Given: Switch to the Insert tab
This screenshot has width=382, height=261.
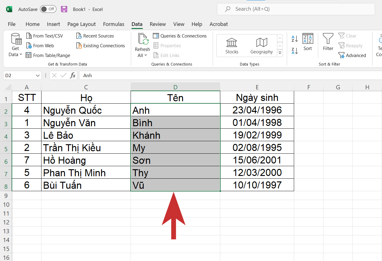Looking at the screenshot, I should click(53, 24).
